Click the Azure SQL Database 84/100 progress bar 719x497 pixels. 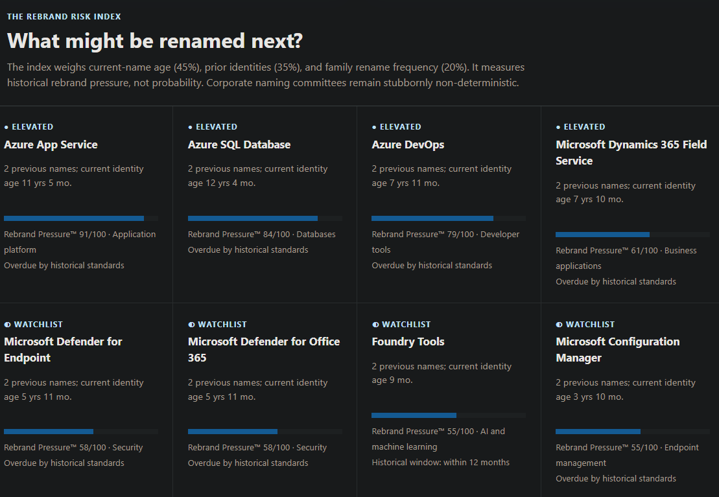click(x=265, y=218)
